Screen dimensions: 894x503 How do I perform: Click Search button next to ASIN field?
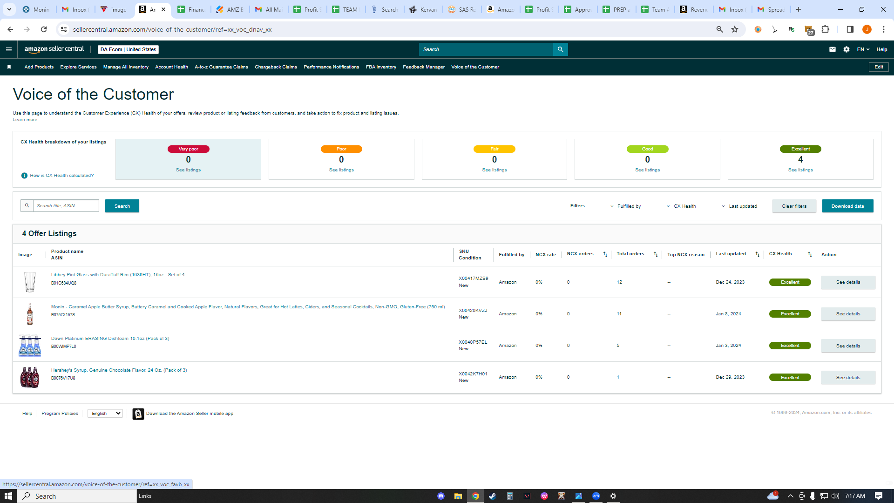(122, 206)
